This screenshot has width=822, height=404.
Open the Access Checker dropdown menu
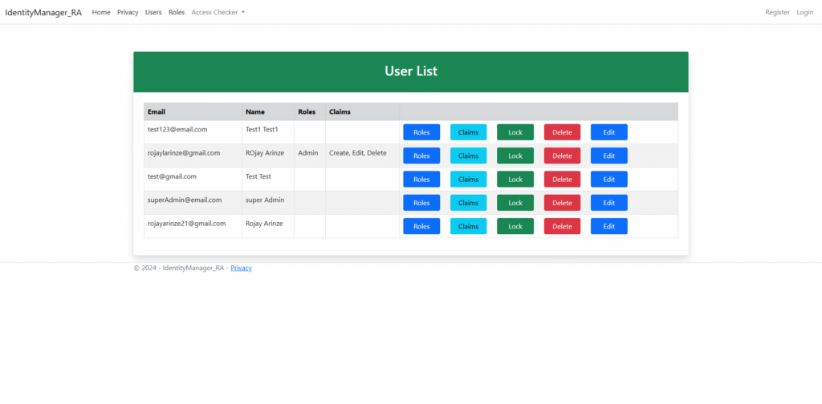coord(218,13)
